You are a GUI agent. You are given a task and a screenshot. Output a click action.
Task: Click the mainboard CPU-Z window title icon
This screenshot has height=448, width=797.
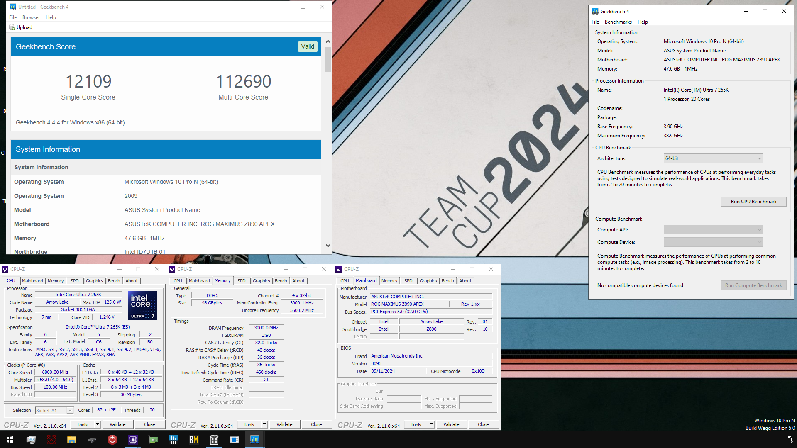[x=339, y=269]
